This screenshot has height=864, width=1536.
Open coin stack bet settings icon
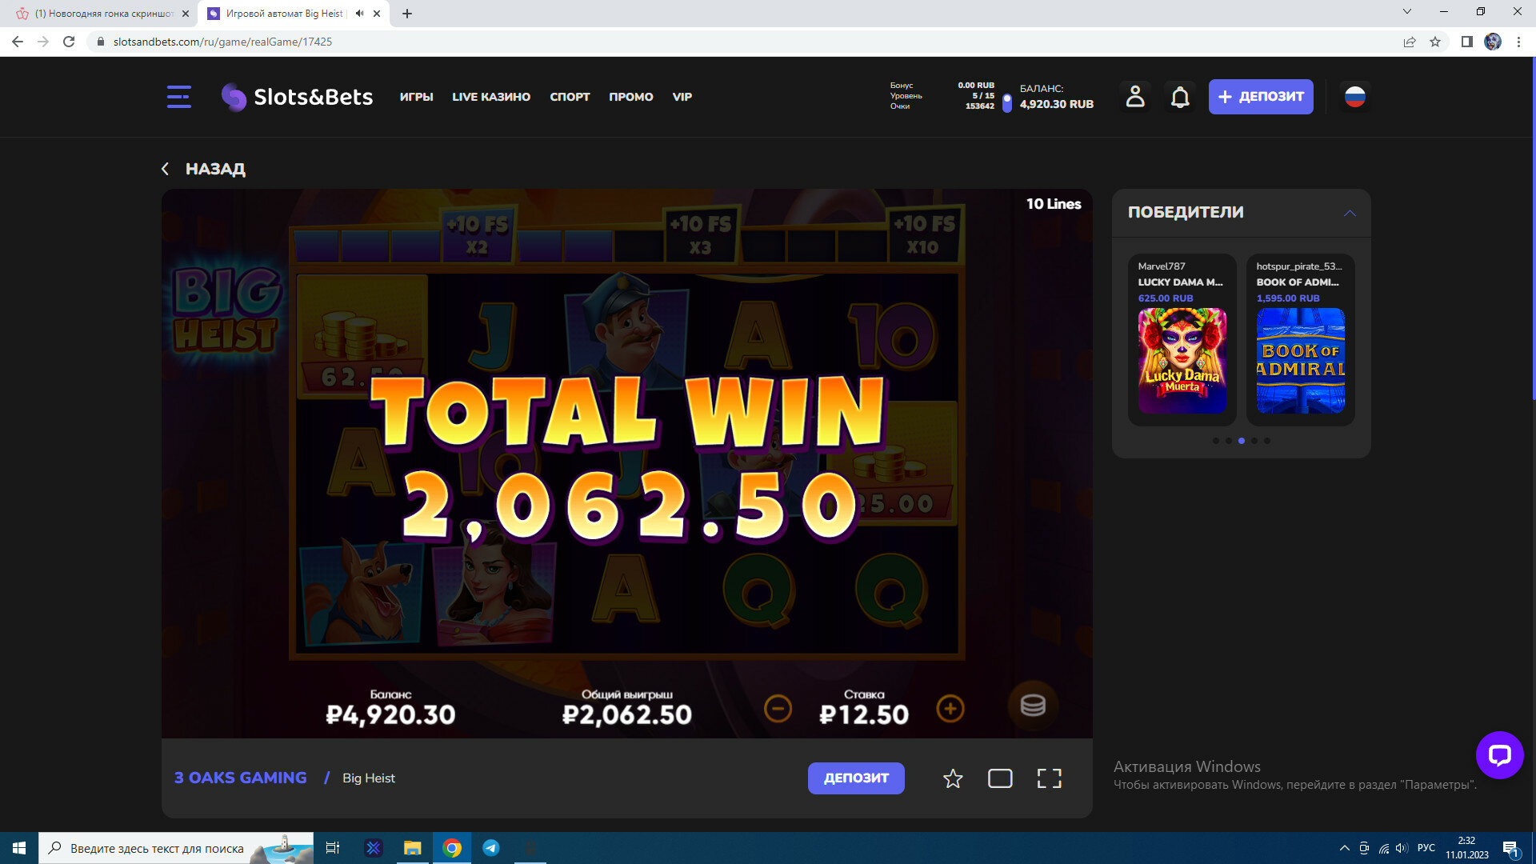coord(1032,706)
